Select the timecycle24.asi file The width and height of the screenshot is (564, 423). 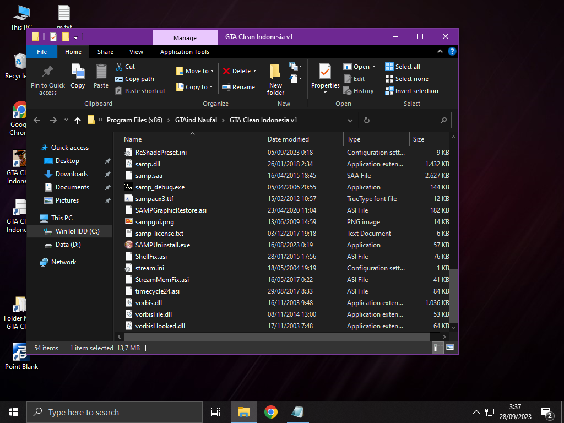[157, 291]
